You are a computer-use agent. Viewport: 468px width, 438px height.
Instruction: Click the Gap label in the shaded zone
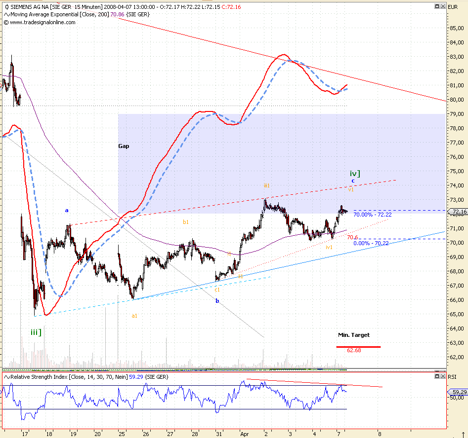(x=124, y=146)
